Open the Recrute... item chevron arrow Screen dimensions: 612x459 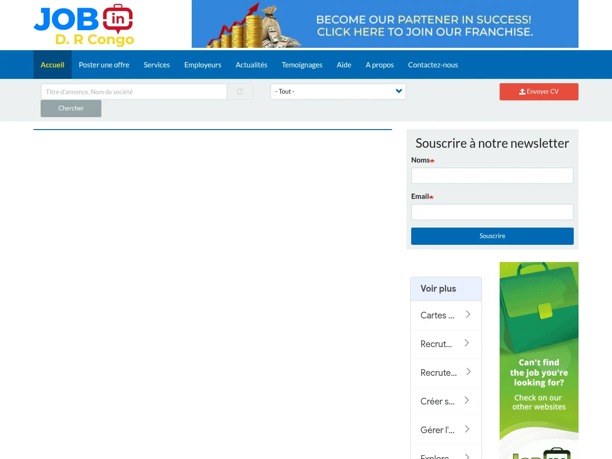pyautogui.click(x=469, y=372)
